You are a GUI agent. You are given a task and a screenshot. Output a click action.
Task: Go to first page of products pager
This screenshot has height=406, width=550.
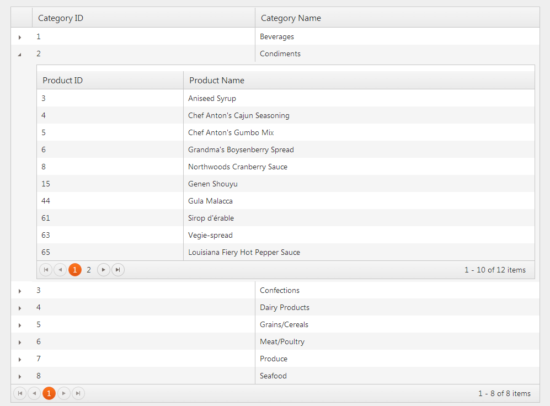46,269
